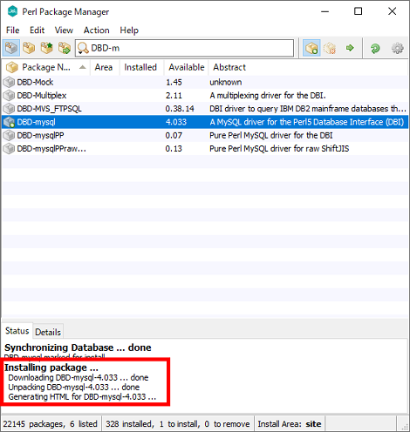Open the File menu

tap(12, 30)
